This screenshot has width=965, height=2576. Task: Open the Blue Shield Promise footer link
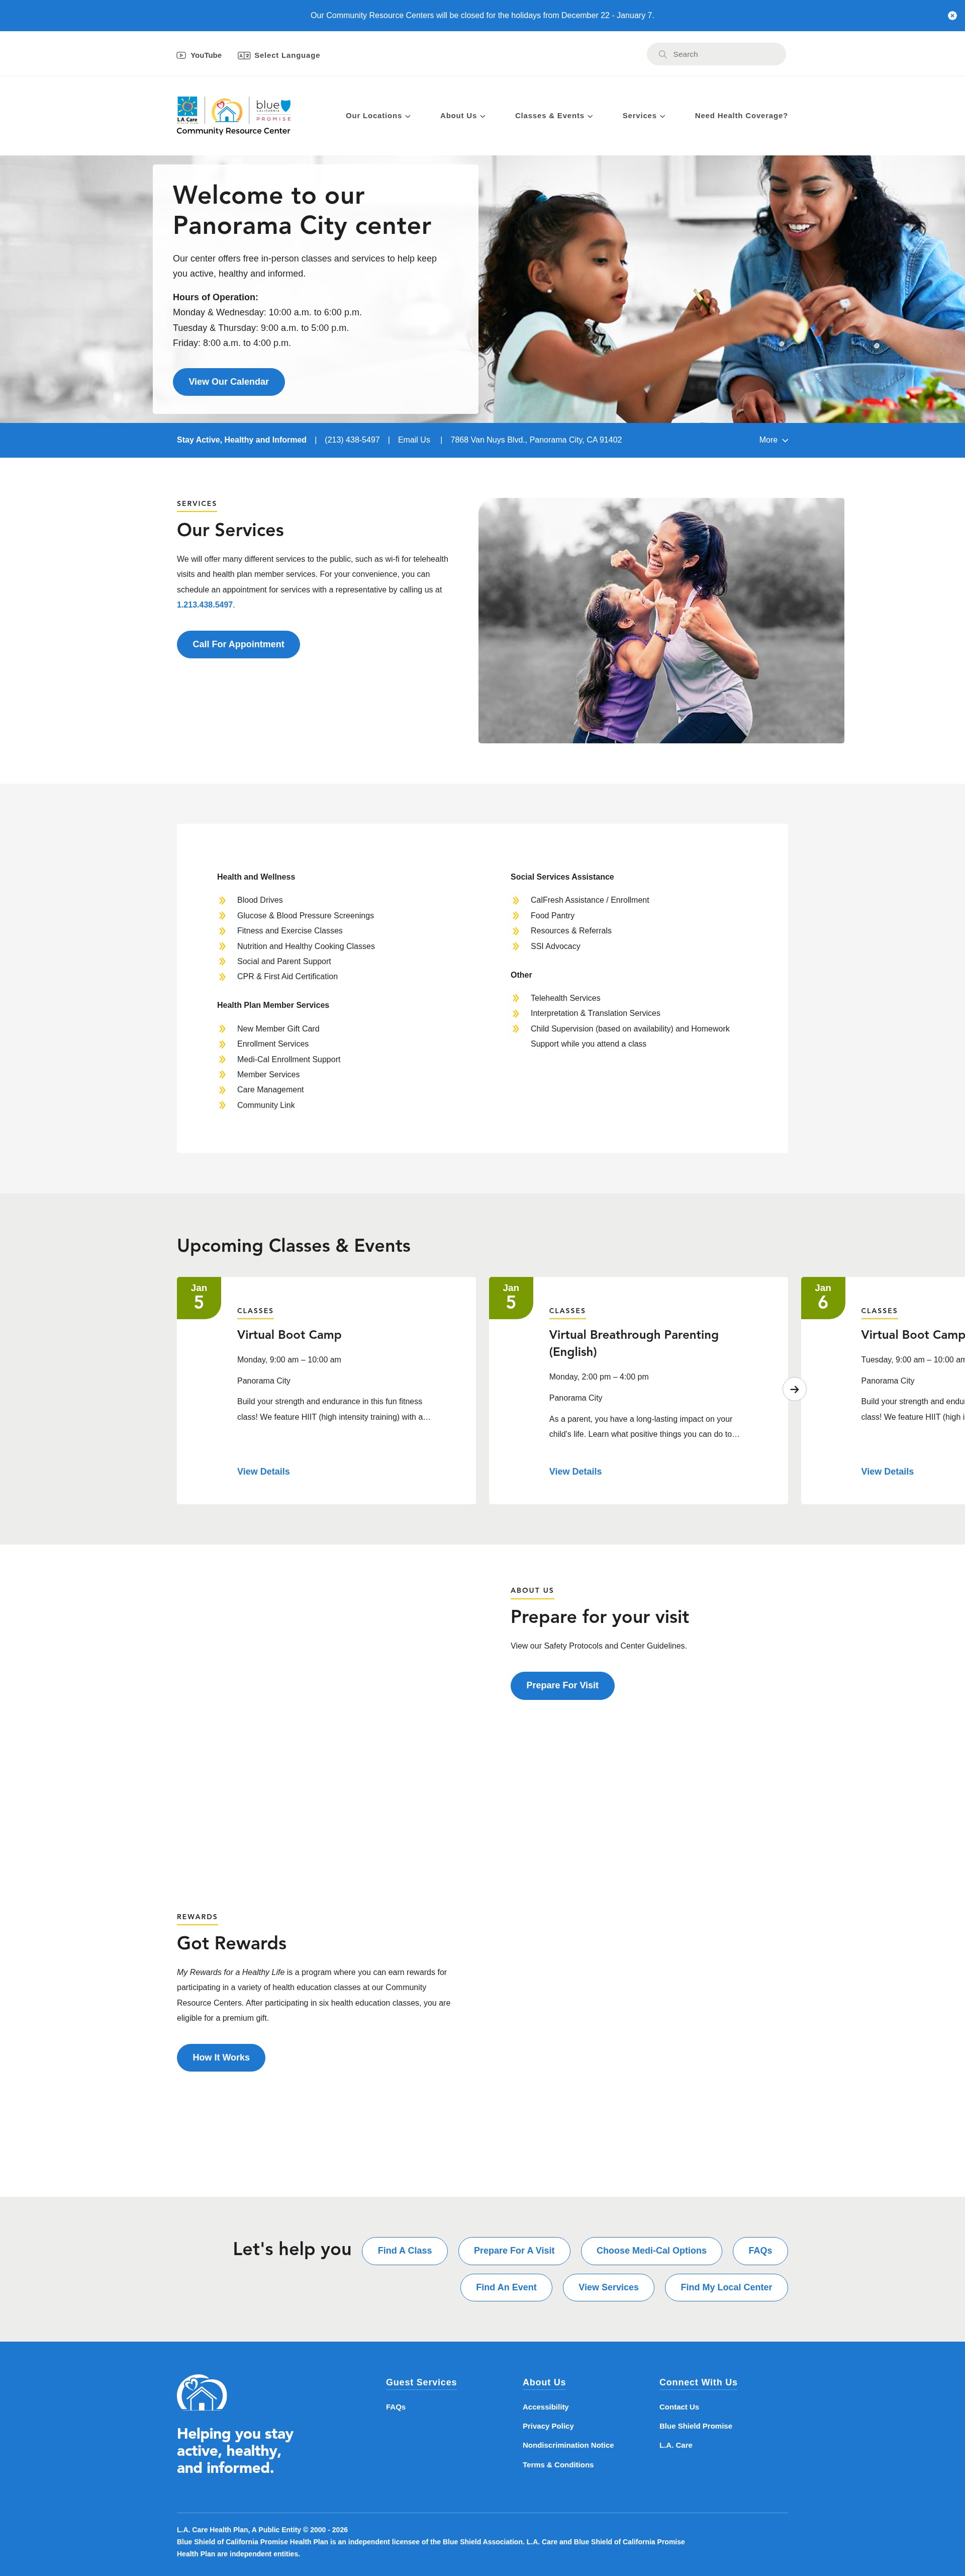[696, 2426]
